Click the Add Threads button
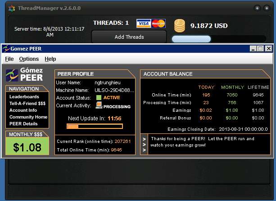This screenshot has width=276, height=201. [129, 37]
